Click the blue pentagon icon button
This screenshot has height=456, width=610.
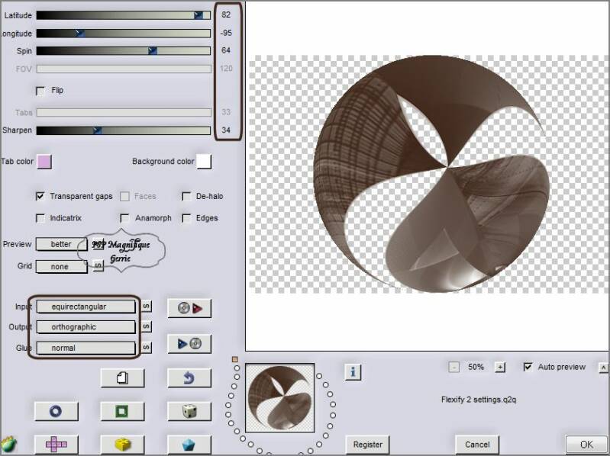pyautogui.click(x=189, y=443)
